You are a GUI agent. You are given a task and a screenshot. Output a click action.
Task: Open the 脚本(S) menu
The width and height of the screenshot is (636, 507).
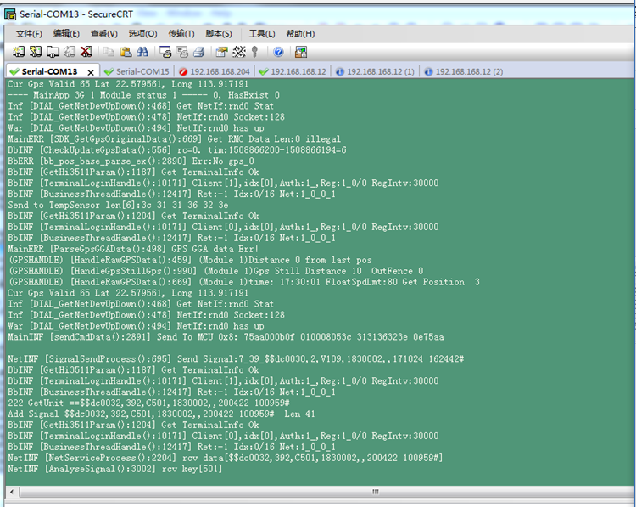219,34
